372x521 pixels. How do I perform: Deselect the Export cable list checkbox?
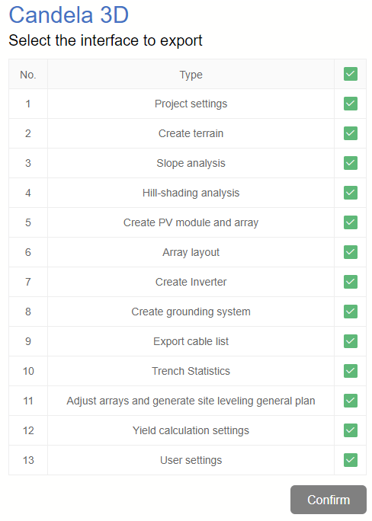(351, 341)
